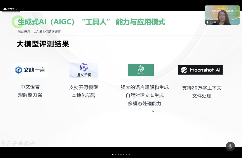
Task: Click the cloud recording icon at top left
Action: [5, 9]
